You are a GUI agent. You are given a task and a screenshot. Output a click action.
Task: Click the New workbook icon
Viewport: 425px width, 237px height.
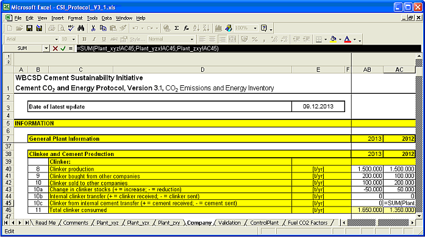[x=10, y=28]
